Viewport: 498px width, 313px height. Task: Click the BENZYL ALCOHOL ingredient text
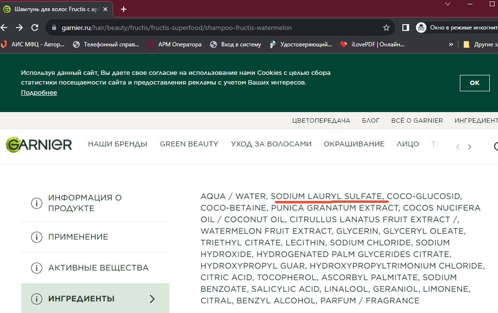tap(276, 300)
